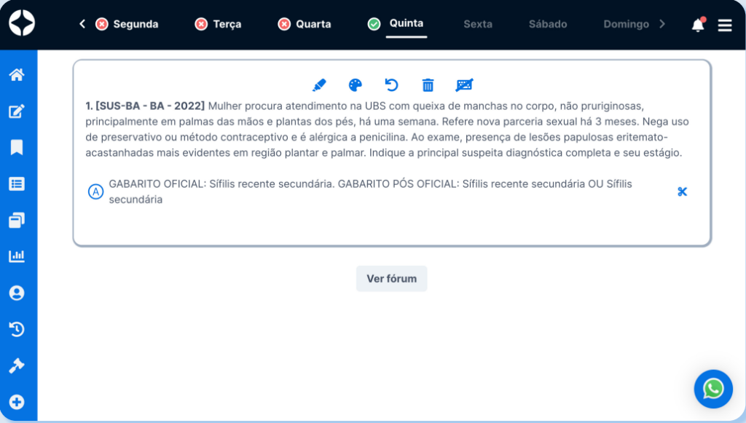
Task: Click scissors icon beside answer A
Action: [x=682, y=191]
